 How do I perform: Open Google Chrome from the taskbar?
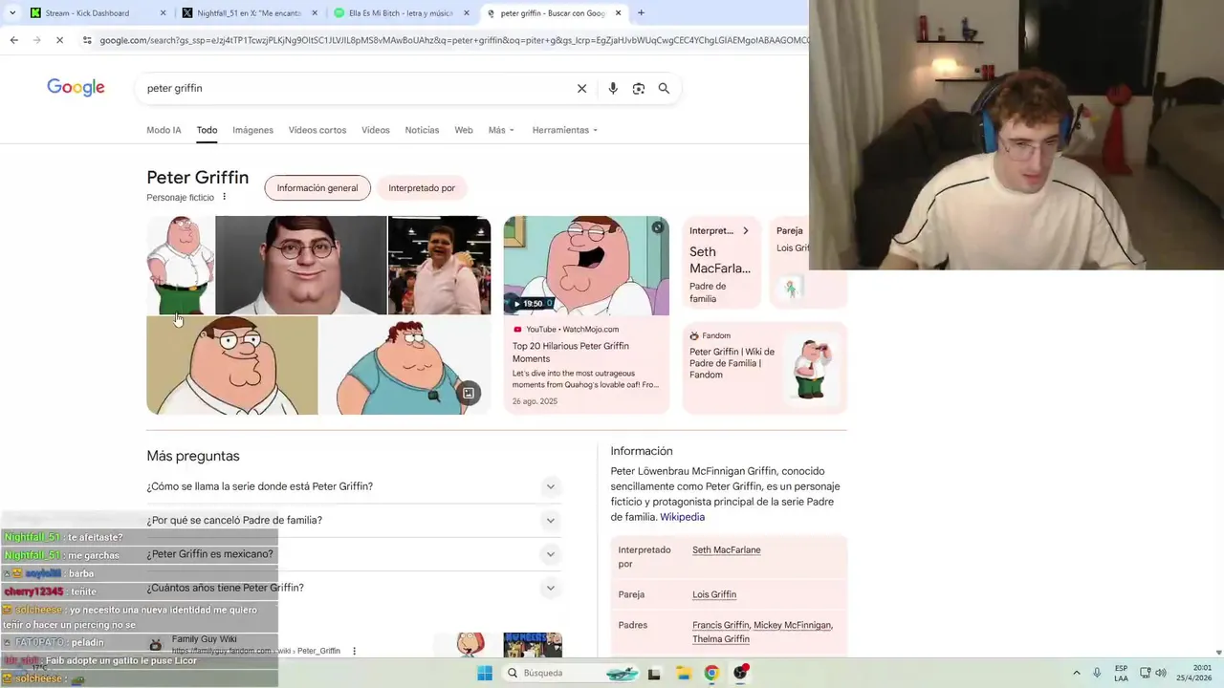click(x=711, y=673)
